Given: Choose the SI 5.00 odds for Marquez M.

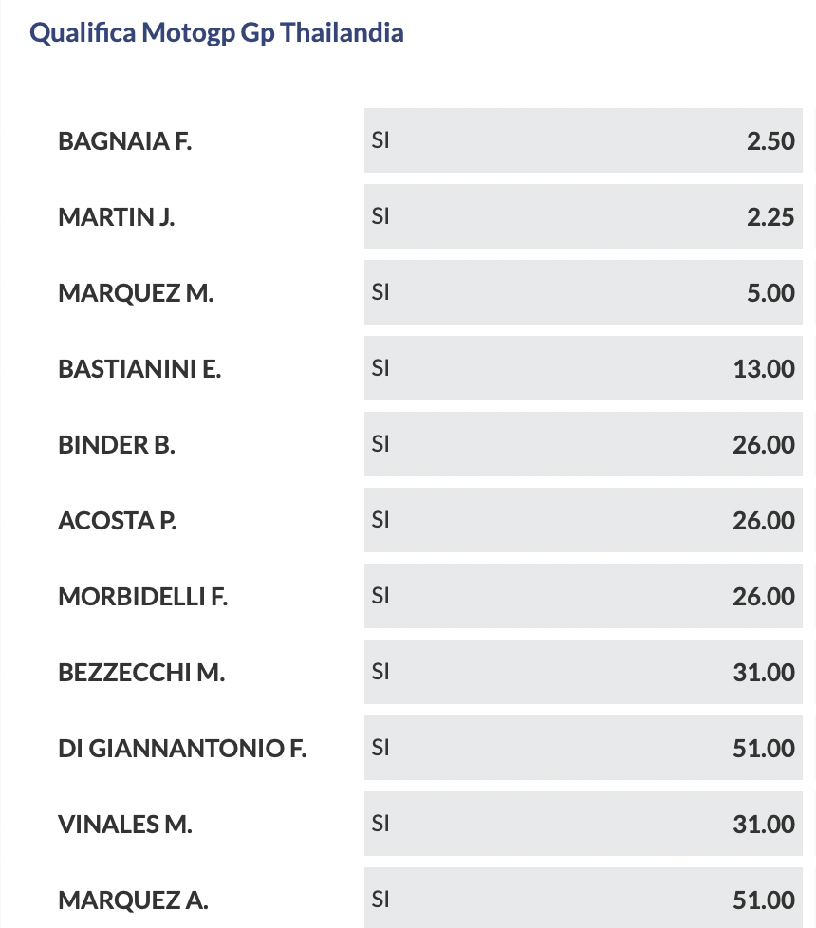Looking at the screenshot, I should tap(583, 292).
